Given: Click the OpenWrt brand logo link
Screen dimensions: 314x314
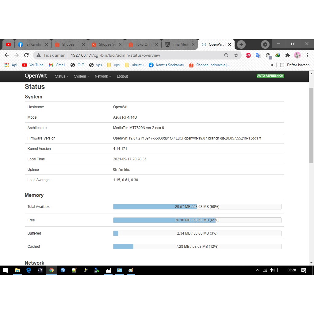Looking at the screenshot, I should tap(36, 76).
